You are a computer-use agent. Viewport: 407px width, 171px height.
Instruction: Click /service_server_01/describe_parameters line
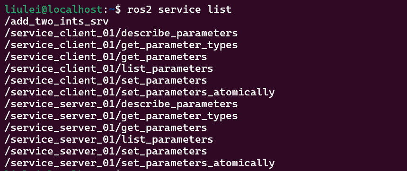[121, 104]
